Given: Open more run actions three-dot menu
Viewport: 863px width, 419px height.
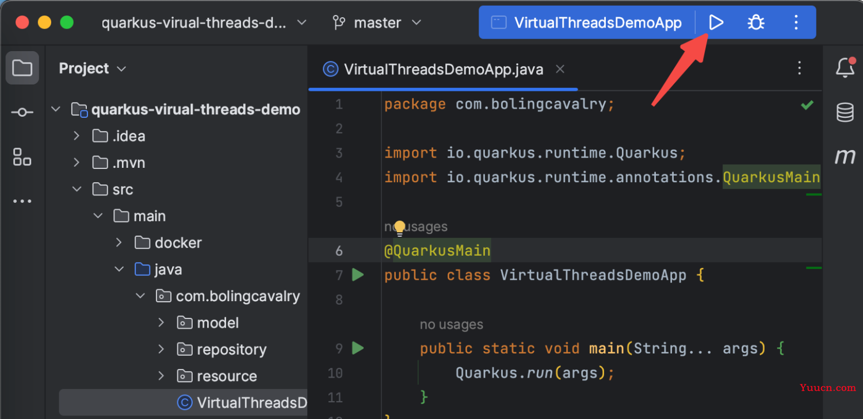Looking at the screenshot, I should pyautogui.click(x=796, y=23).
